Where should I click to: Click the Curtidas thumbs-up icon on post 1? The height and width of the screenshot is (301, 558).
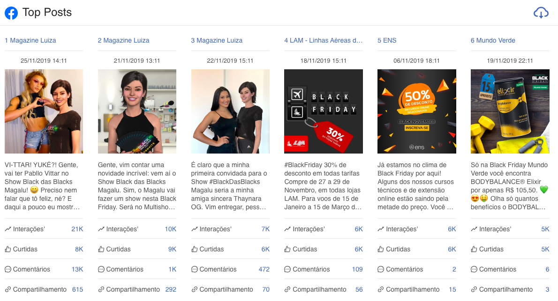point(8,249)
